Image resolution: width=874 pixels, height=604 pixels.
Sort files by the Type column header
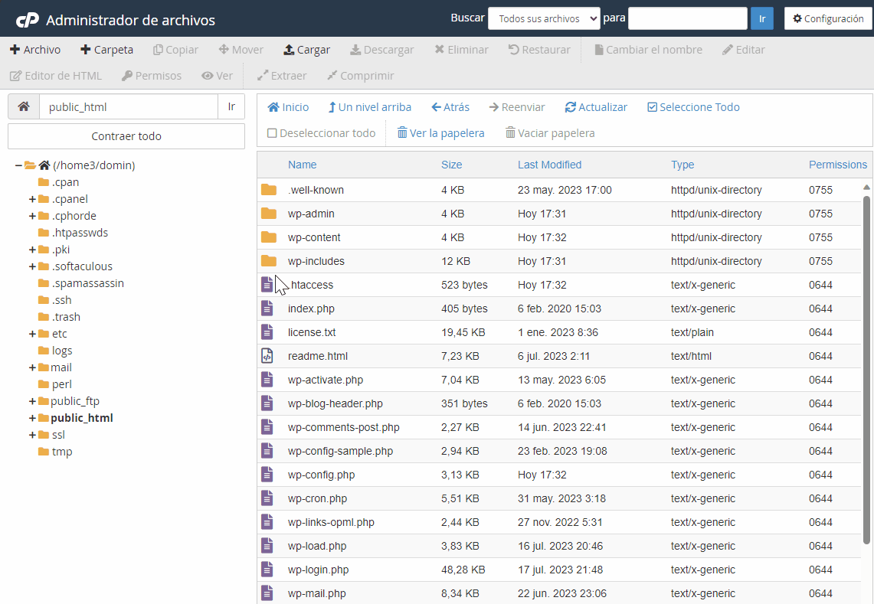(x=683, y=165)
